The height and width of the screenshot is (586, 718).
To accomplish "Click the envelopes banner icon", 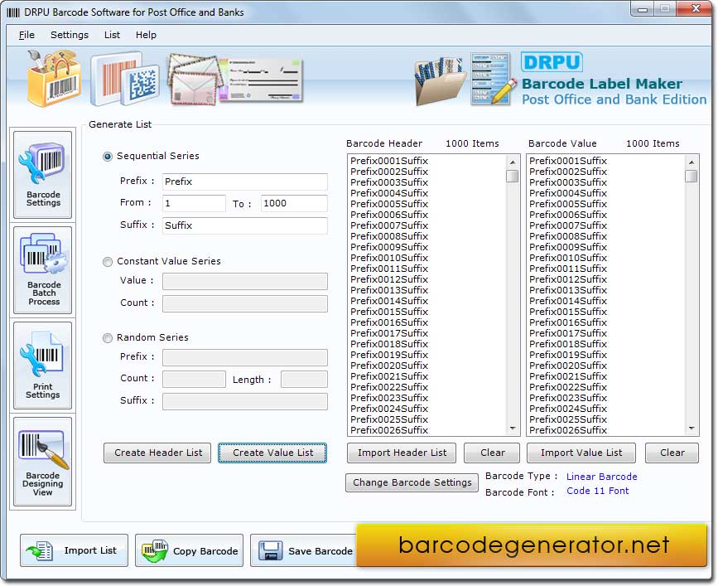I will [193, 80].
